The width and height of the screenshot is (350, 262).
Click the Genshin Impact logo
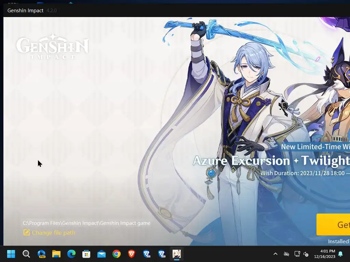52,46
